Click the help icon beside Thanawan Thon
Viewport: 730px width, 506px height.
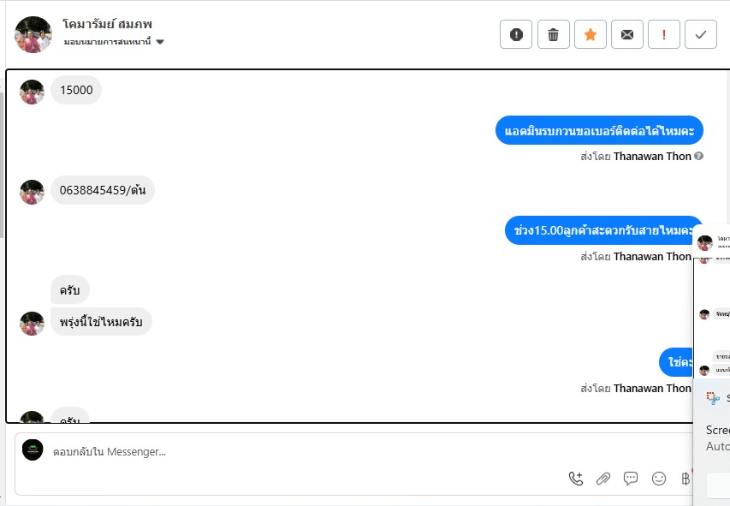[699, 157]
